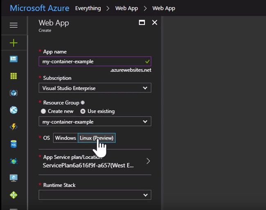
Task: Click the Microsoft Azure logo link
Action: [40, 8]
